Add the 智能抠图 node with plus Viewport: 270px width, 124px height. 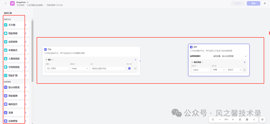26,96
